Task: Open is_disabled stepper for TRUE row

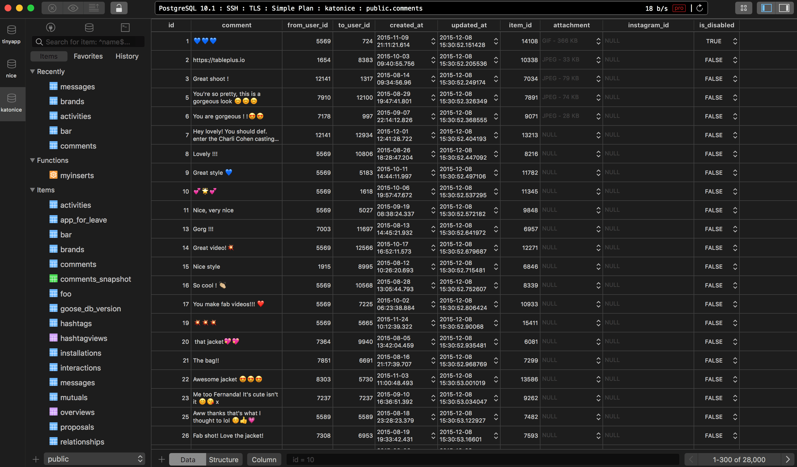Action: click(735, 41)
